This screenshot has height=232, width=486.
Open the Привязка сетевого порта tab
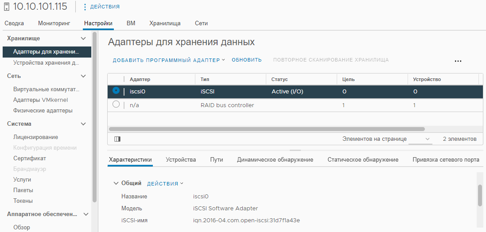(x=446, y=160)
